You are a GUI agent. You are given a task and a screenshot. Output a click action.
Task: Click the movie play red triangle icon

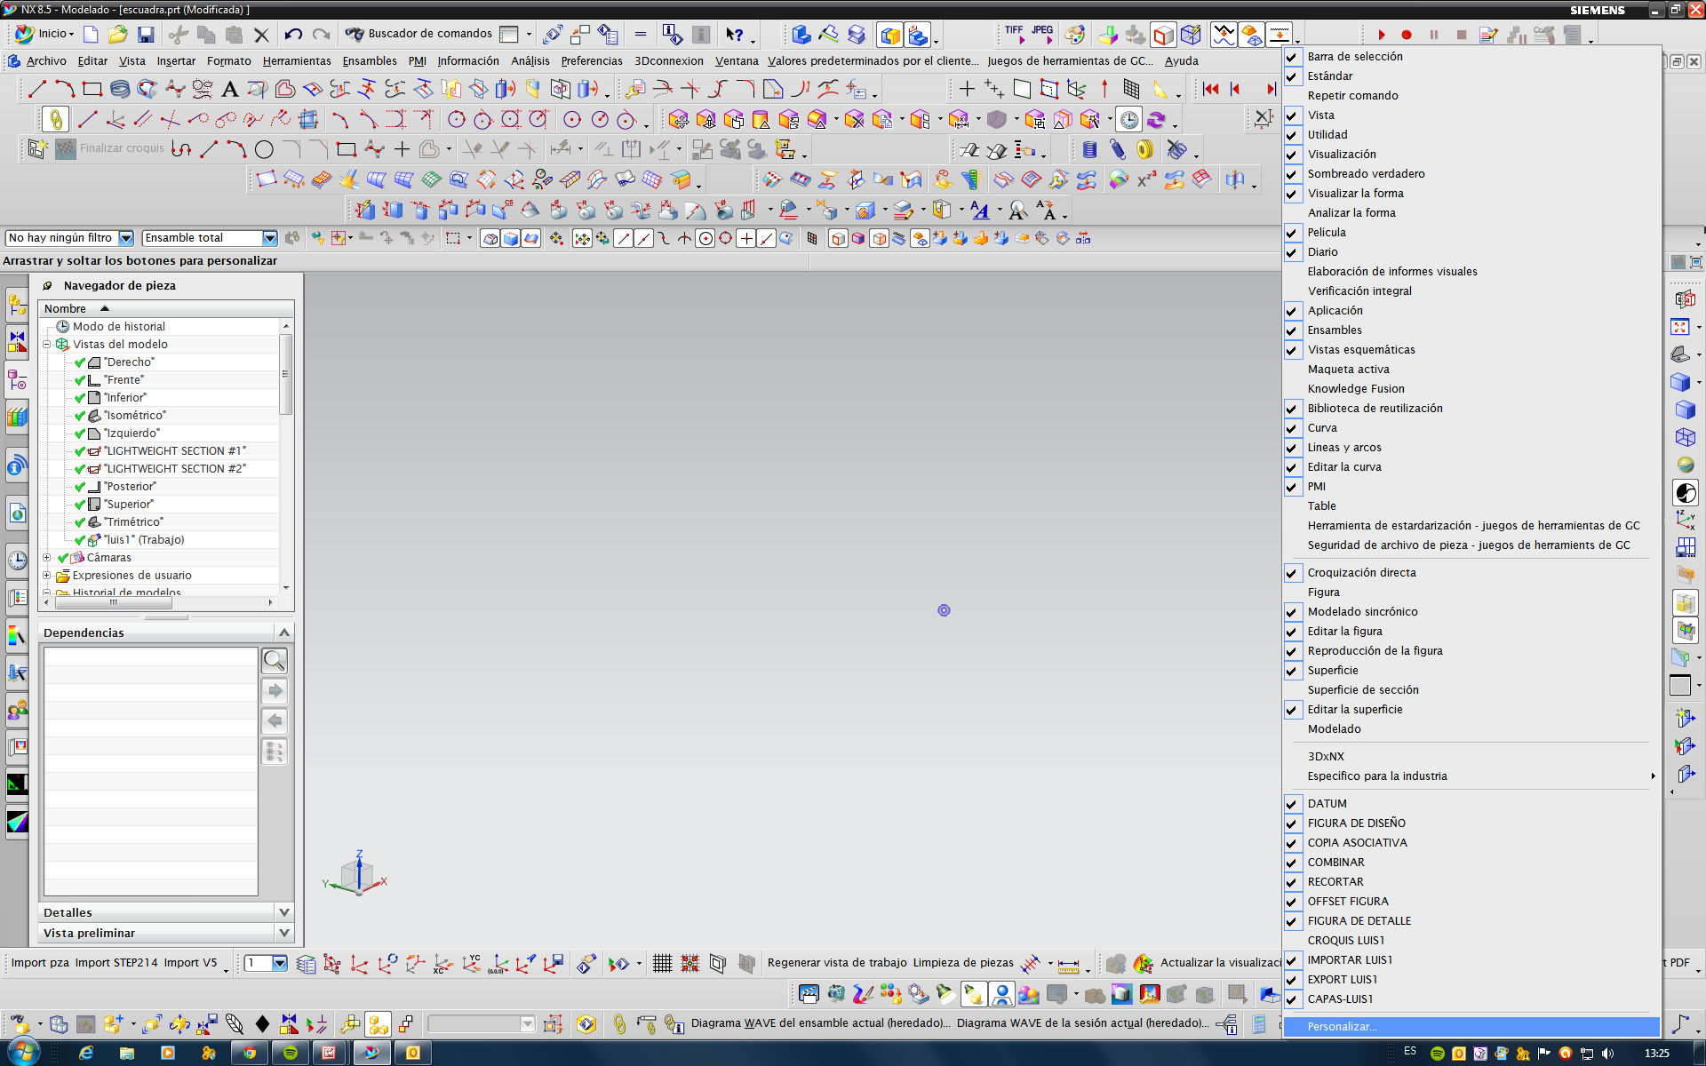[x=1381, y=35]
